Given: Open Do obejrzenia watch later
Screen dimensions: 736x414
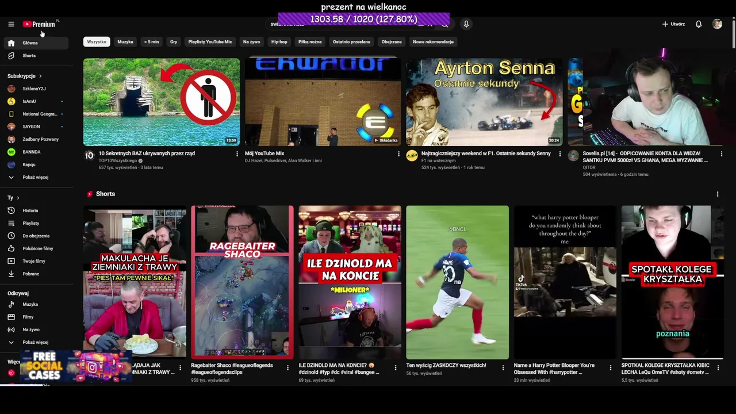Looking at the screenshot, I should click(37, 236).
